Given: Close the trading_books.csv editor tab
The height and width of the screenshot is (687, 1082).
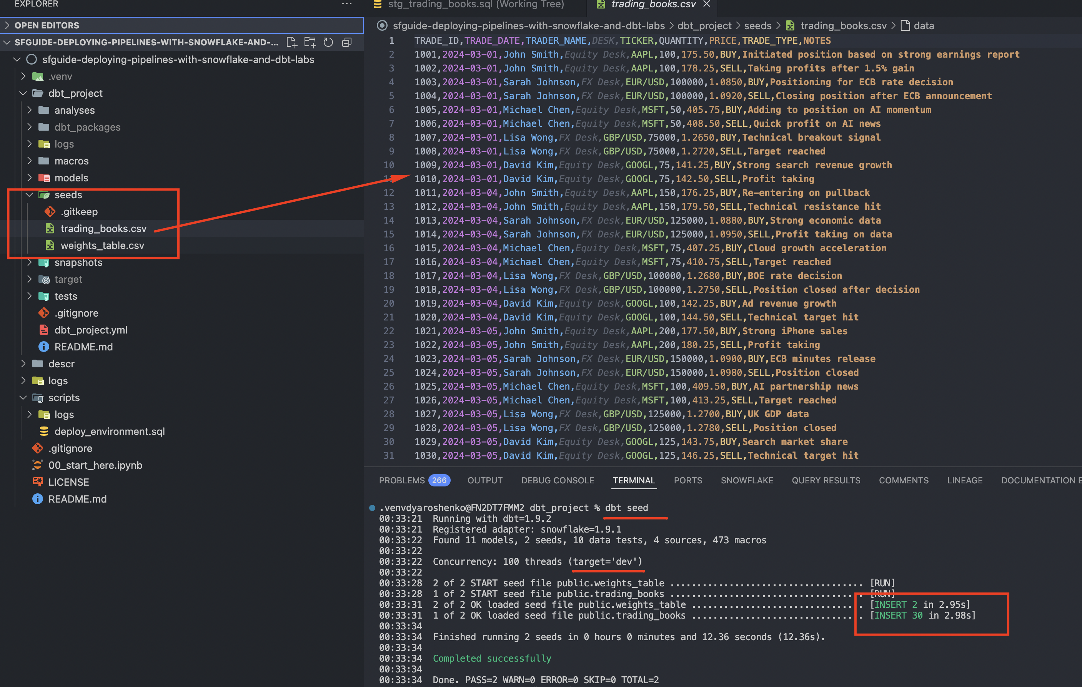Looking at the screenshot, I should point(706,4).
